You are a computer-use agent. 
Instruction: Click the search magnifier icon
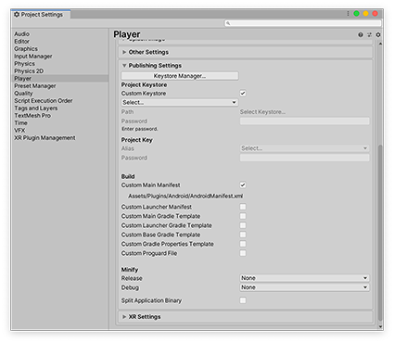pyautogui.click(x=228, y=23)
